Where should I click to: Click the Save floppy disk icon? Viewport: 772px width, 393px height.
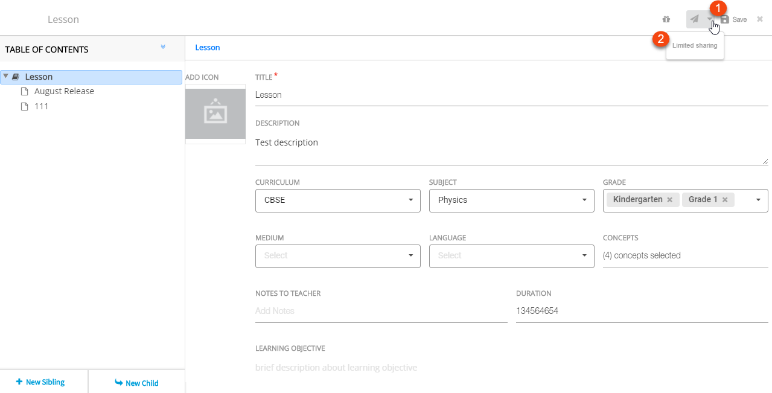[x=725, y=19]
